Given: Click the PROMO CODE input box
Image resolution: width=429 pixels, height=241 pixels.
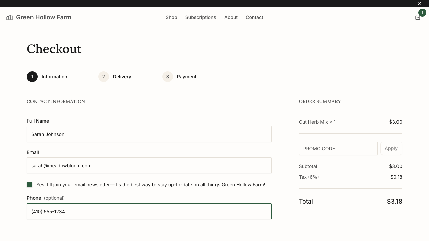Looking at the screenshot, I should coord(338,148).
